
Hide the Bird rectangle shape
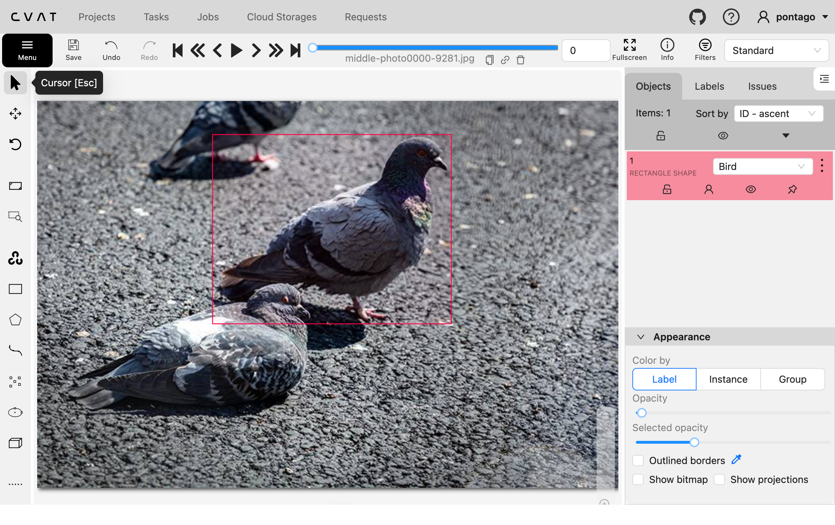751,189
